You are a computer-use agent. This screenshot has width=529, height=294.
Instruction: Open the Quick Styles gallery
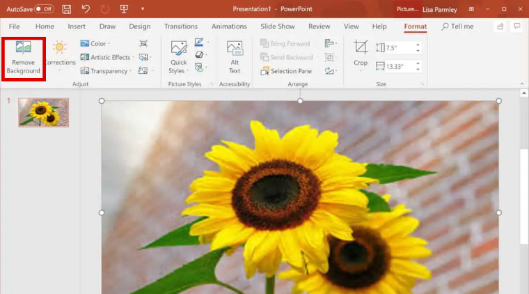(178, 57)
